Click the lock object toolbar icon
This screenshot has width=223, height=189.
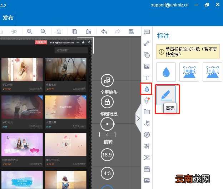coord(59,31)
